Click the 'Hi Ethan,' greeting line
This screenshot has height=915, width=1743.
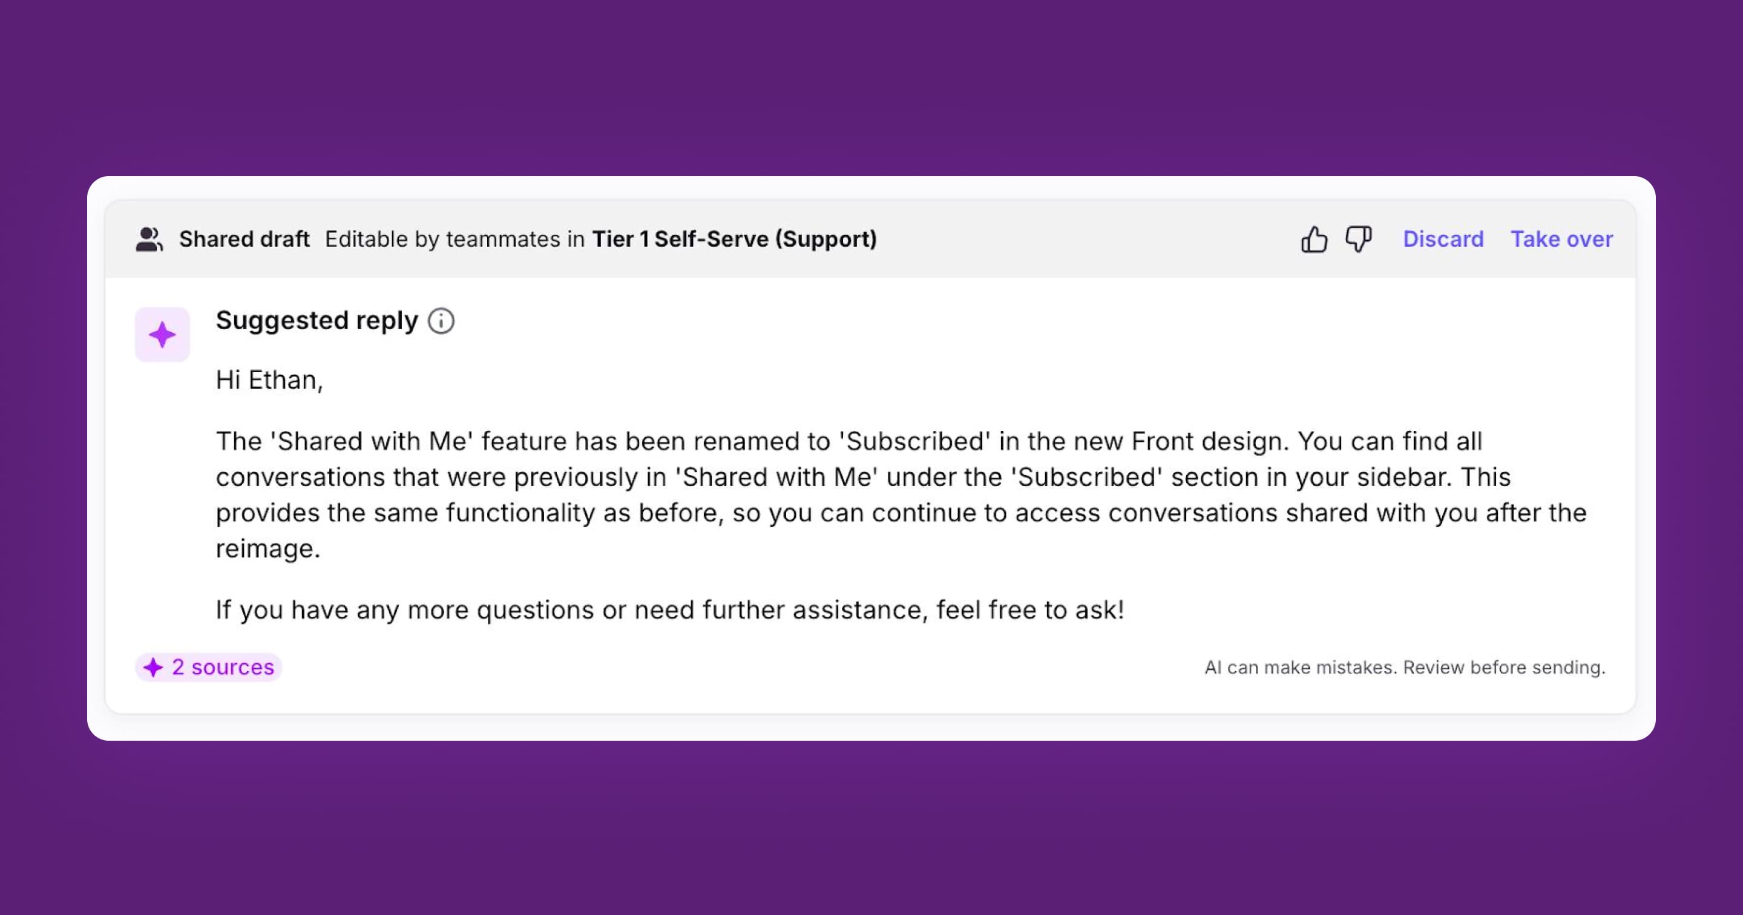(x=269, y=381)
